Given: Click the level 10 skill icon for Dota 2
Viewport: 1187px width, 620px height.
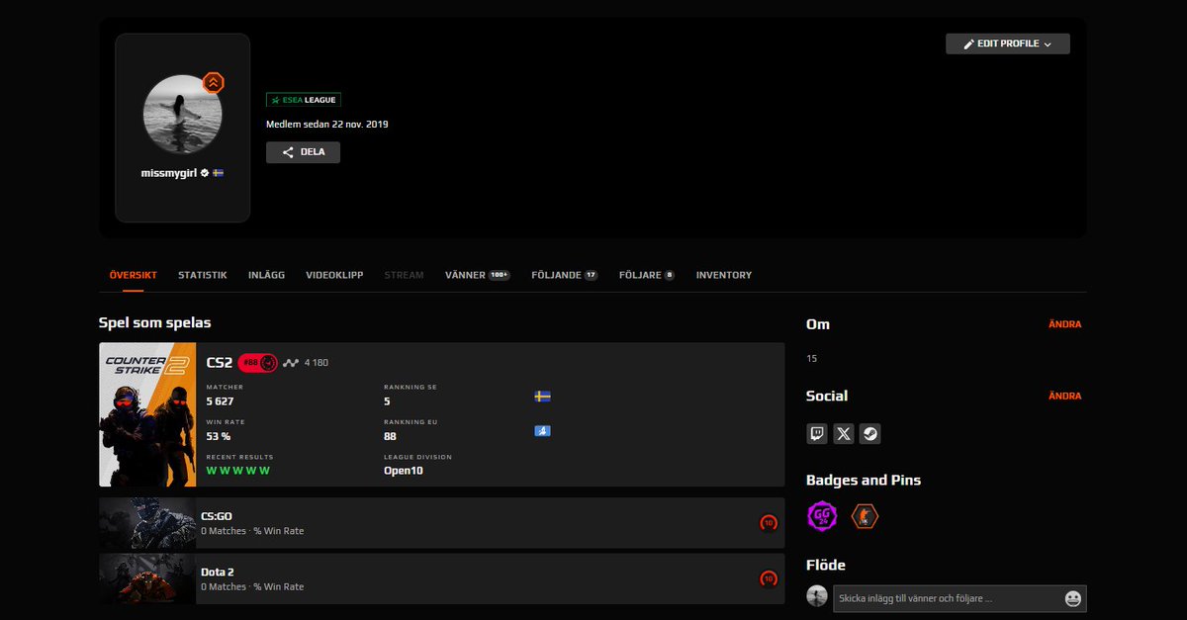Looking at the screenshot, I should (x=769, y=579).
